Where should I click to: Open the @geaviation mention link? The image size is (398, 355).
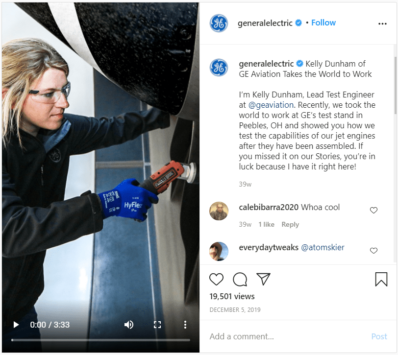pyautogui.click(x=271, y=105)
